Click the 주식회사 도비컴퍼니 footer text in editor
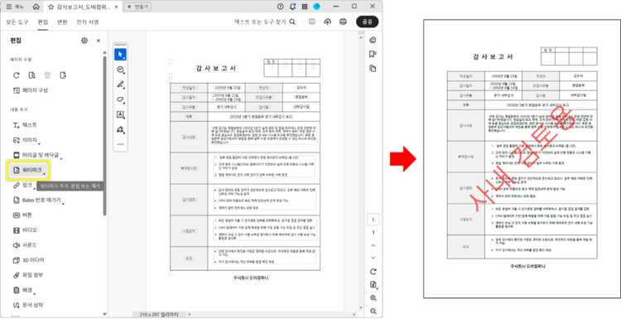 [x=251, y=278]
